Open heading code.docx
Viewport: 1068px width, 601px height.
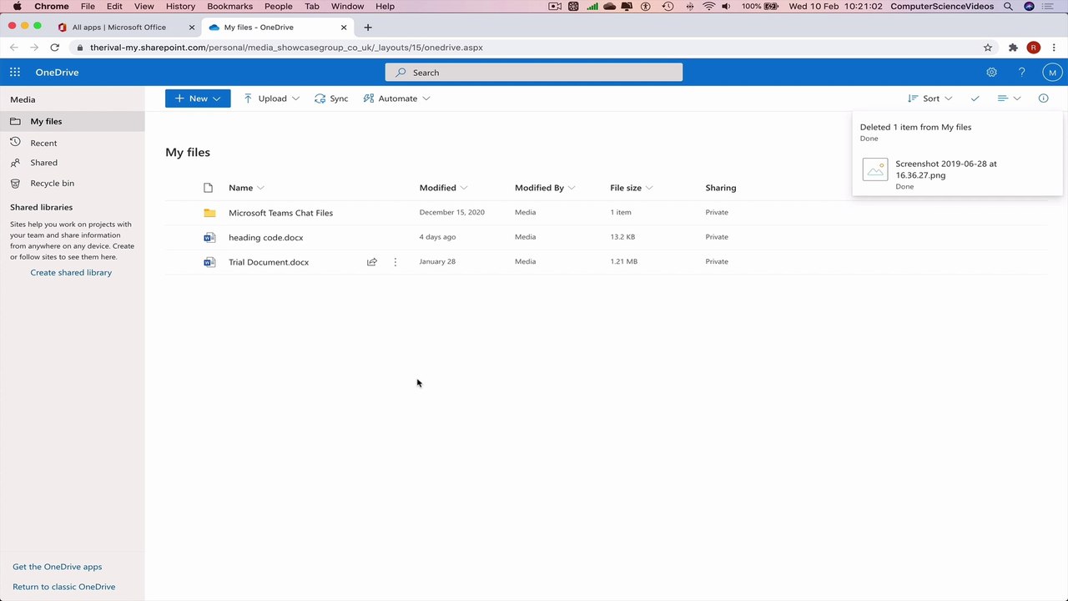point(265,238)
